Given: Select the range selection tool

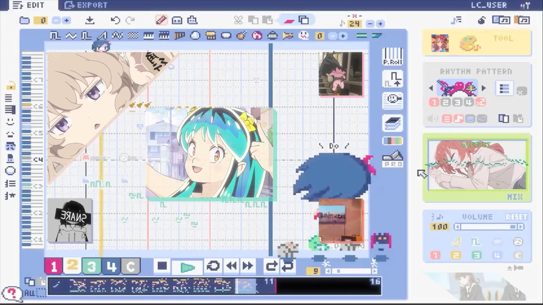Looking at the screenshot, I should tap(177, 20).
